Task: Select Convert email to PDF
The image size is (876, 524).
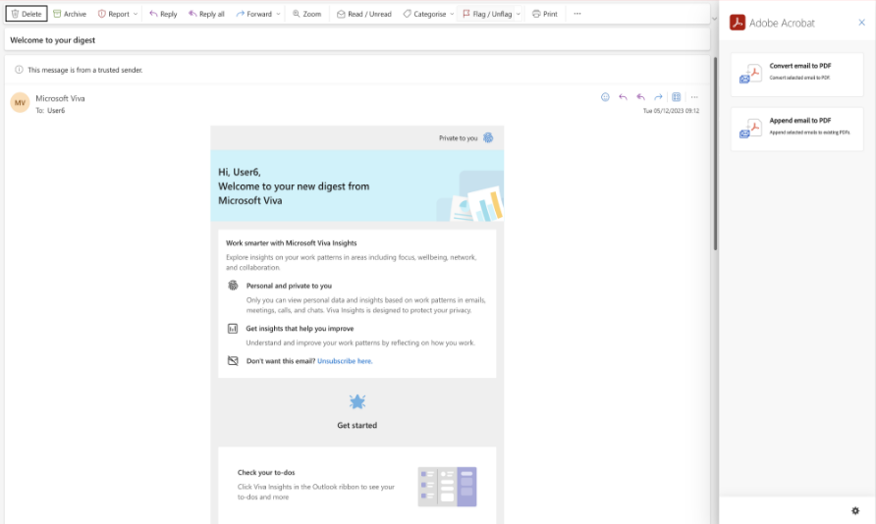Action: tap(797, 75)
